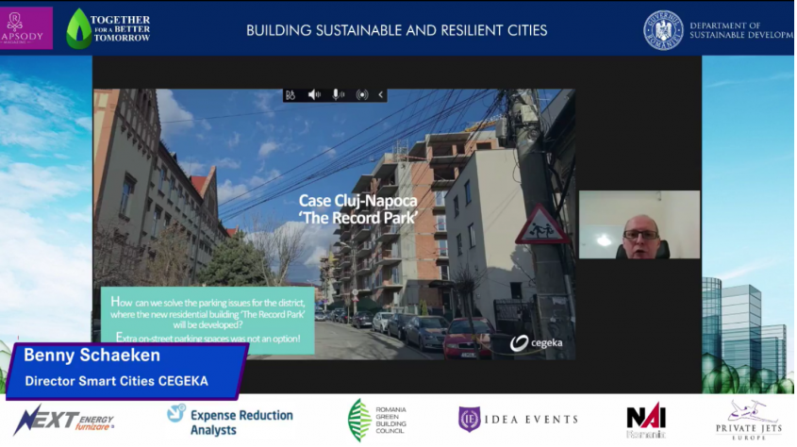Click the Next Energy Furnizare logo
The width and height of the screenshot is (797, 447).
pos(63,421)
